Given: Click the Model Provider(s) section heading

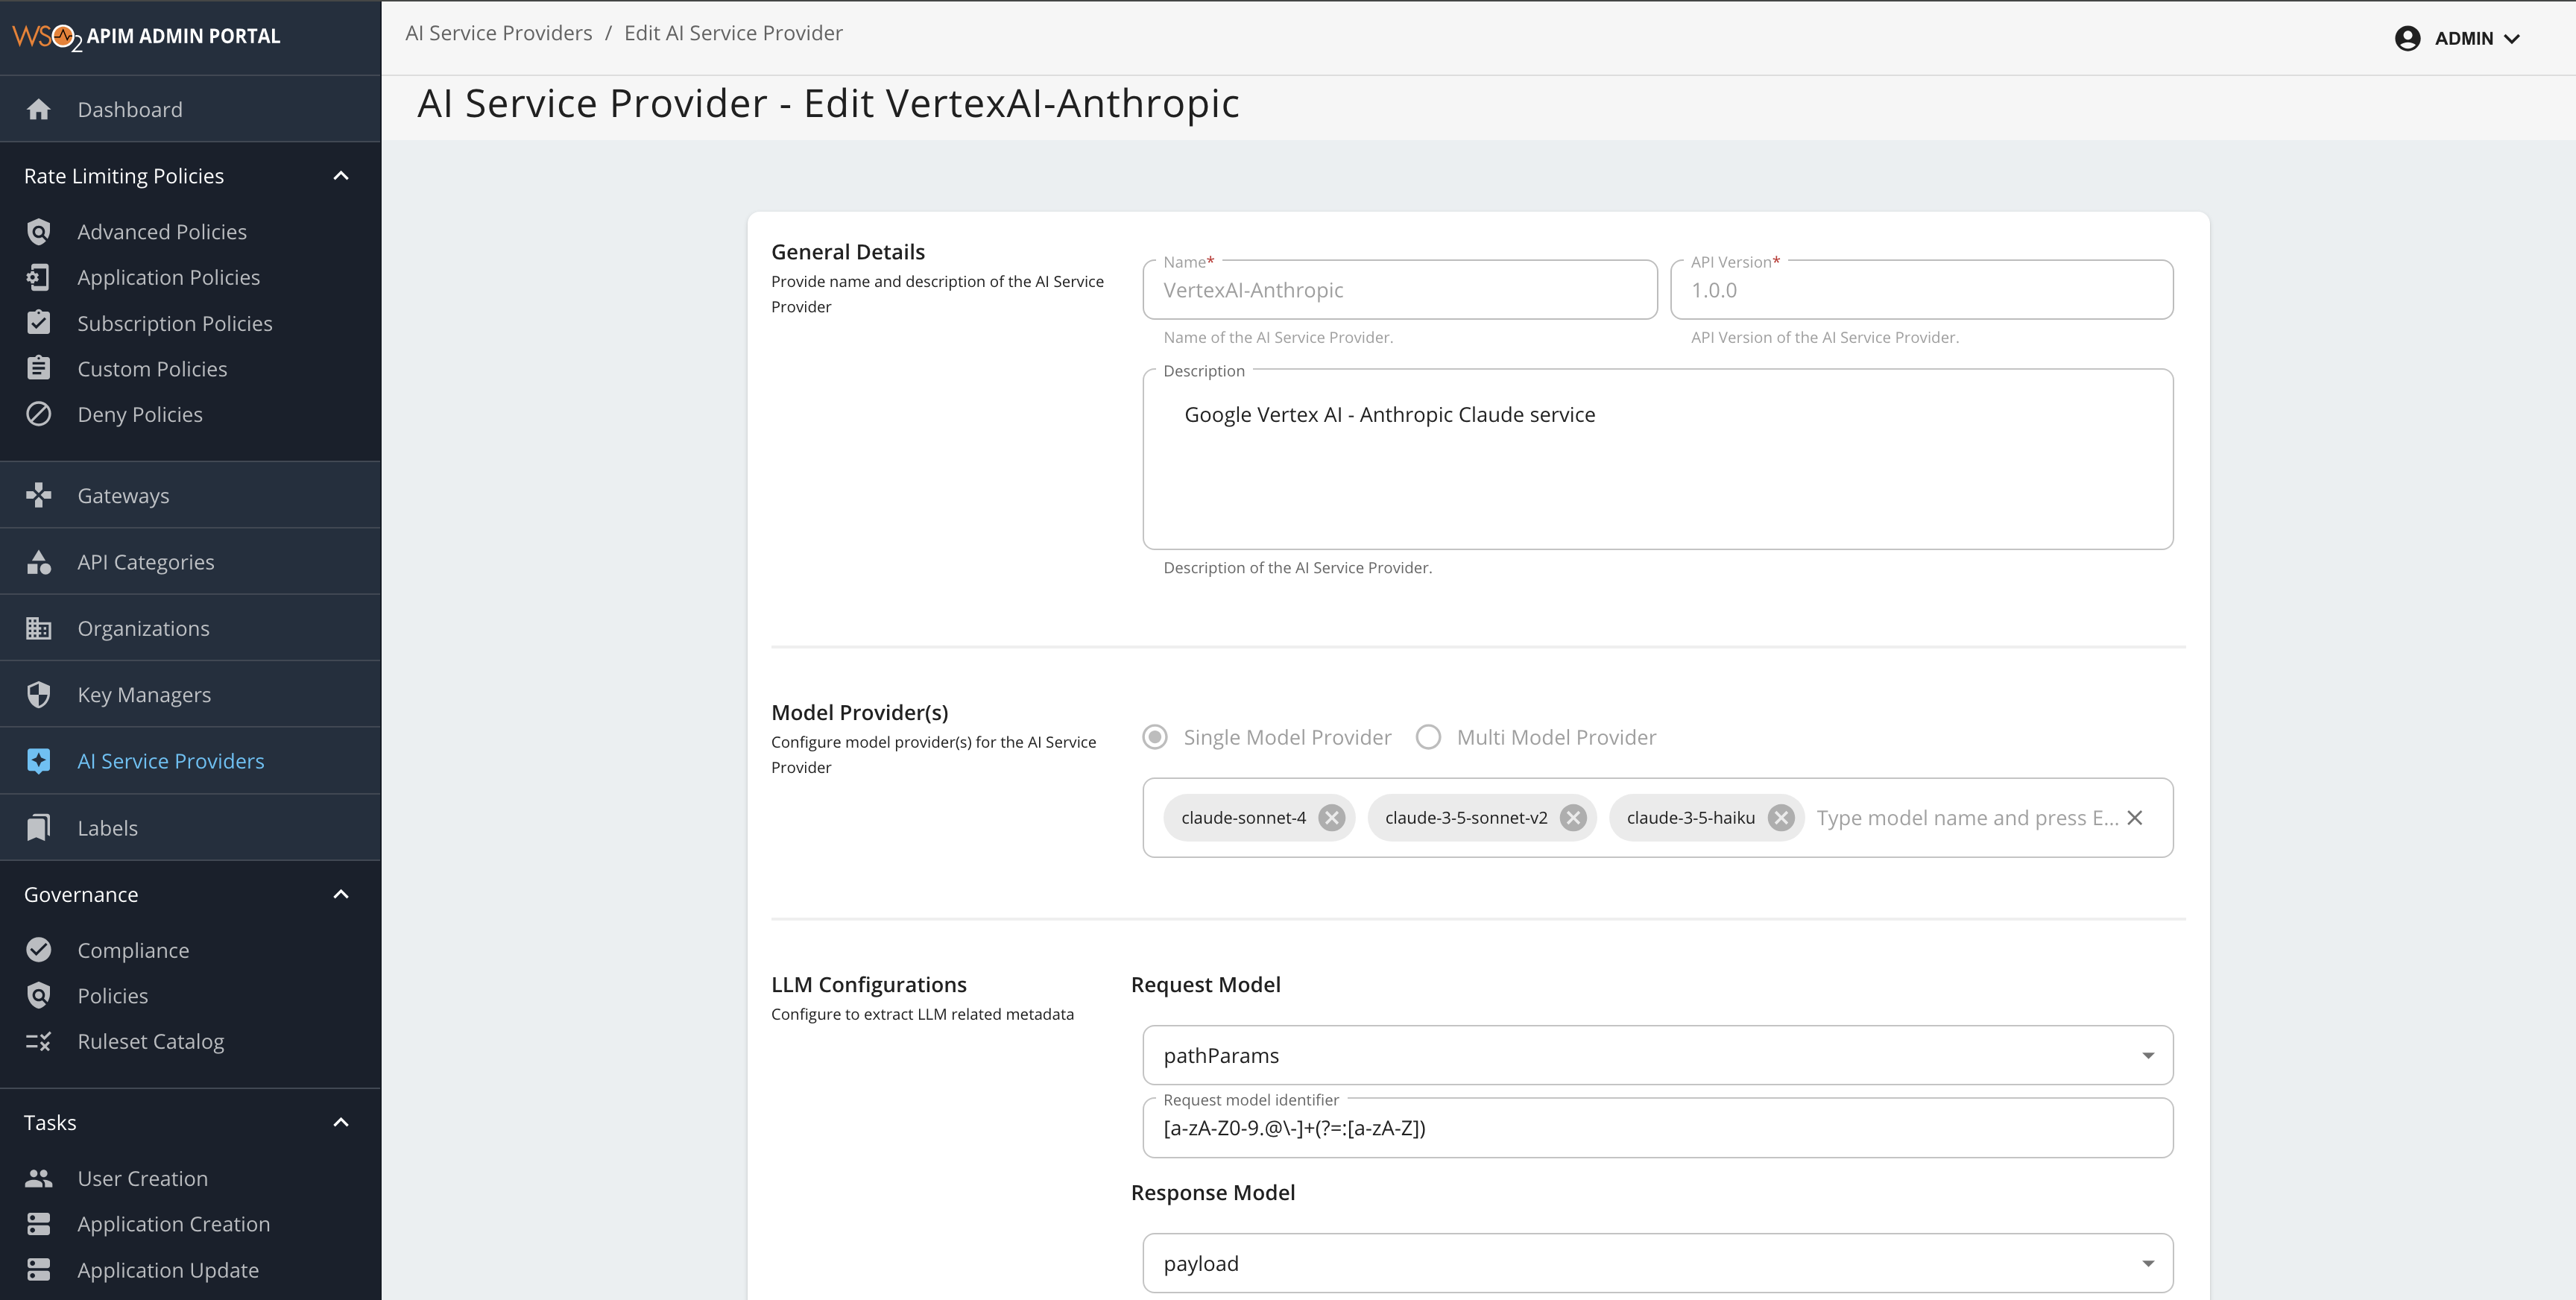Looking at the screenshot, I should coord(860,712).
